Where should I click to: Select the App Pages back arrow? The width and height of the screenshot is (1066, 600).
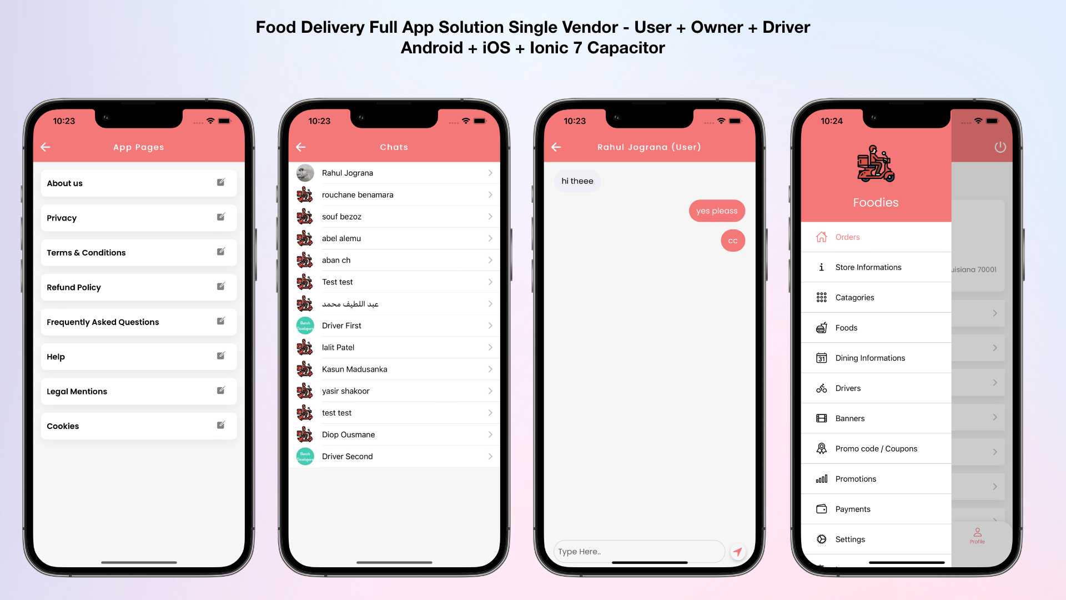point(46,147)
